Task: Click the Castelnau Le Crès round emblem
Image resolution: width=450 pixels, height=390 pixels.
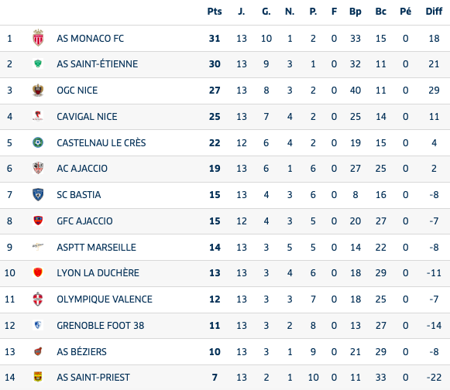Action: coord(38,142)
